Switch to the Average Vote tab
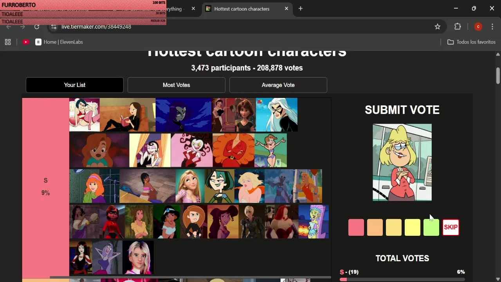Screen dimensions: 501x282 (x=278, y=85)
